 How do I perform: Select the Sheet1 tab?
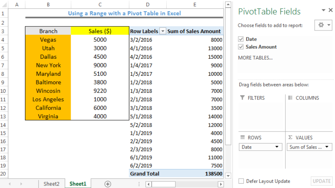78,184
